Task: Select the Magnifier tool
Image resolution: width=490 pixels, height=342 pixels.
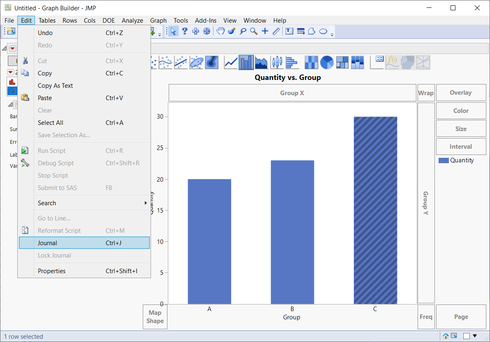Action: pyautogui.click(x=253, y=31)
